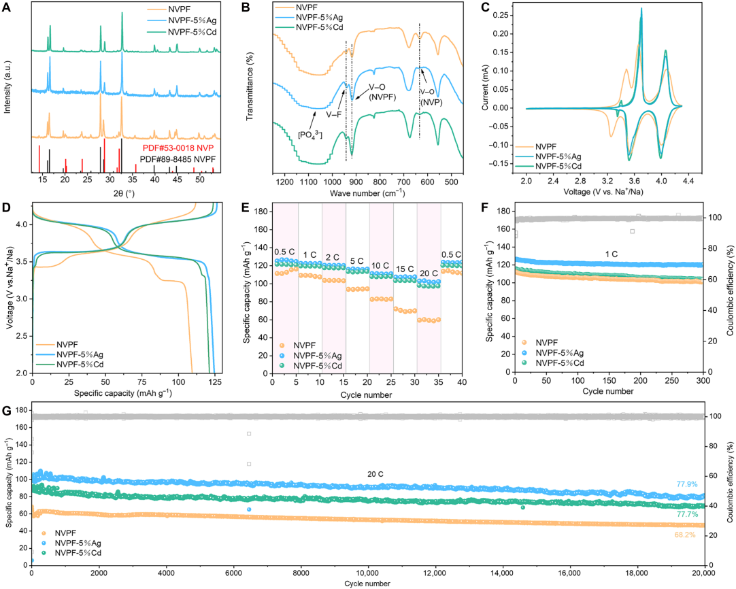Click the V–F annotation in the FTIR plot
The width and height of the screenshot is (736, 589).
334,114
